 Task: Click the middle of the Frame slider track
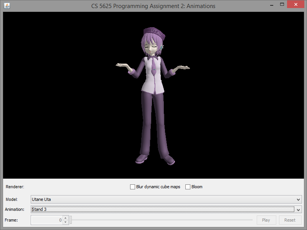click(x=162, y=220)
